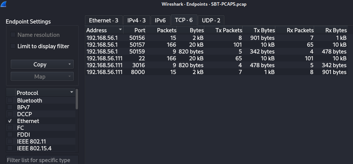This screenshot has width=353, height=164.
Task: Select the TCP · 6 tab
Action: coord(184,20)
